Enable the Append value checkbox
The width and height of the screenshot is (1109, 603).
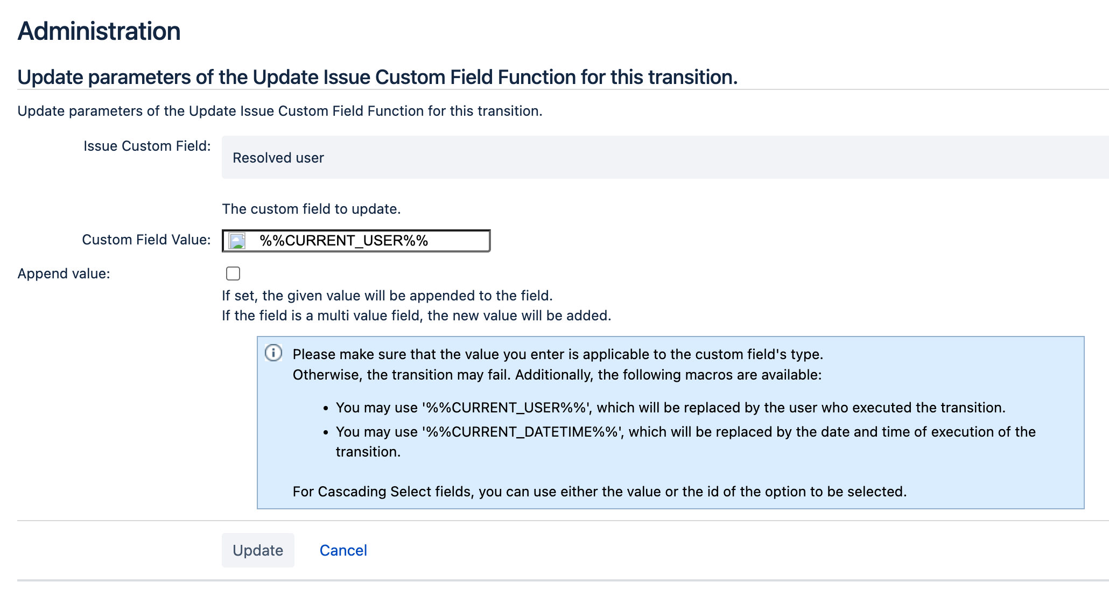[233, 274]
